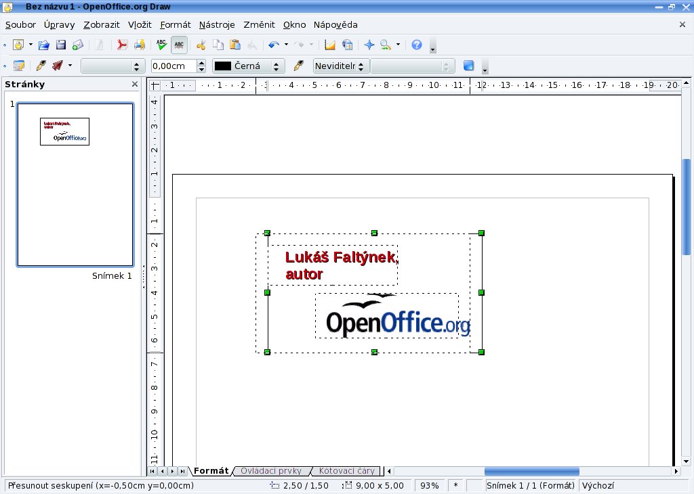The height and width of the screenshot is (494, 694).
Task: Open the Nástroje menu
Action: pos(217,25)
